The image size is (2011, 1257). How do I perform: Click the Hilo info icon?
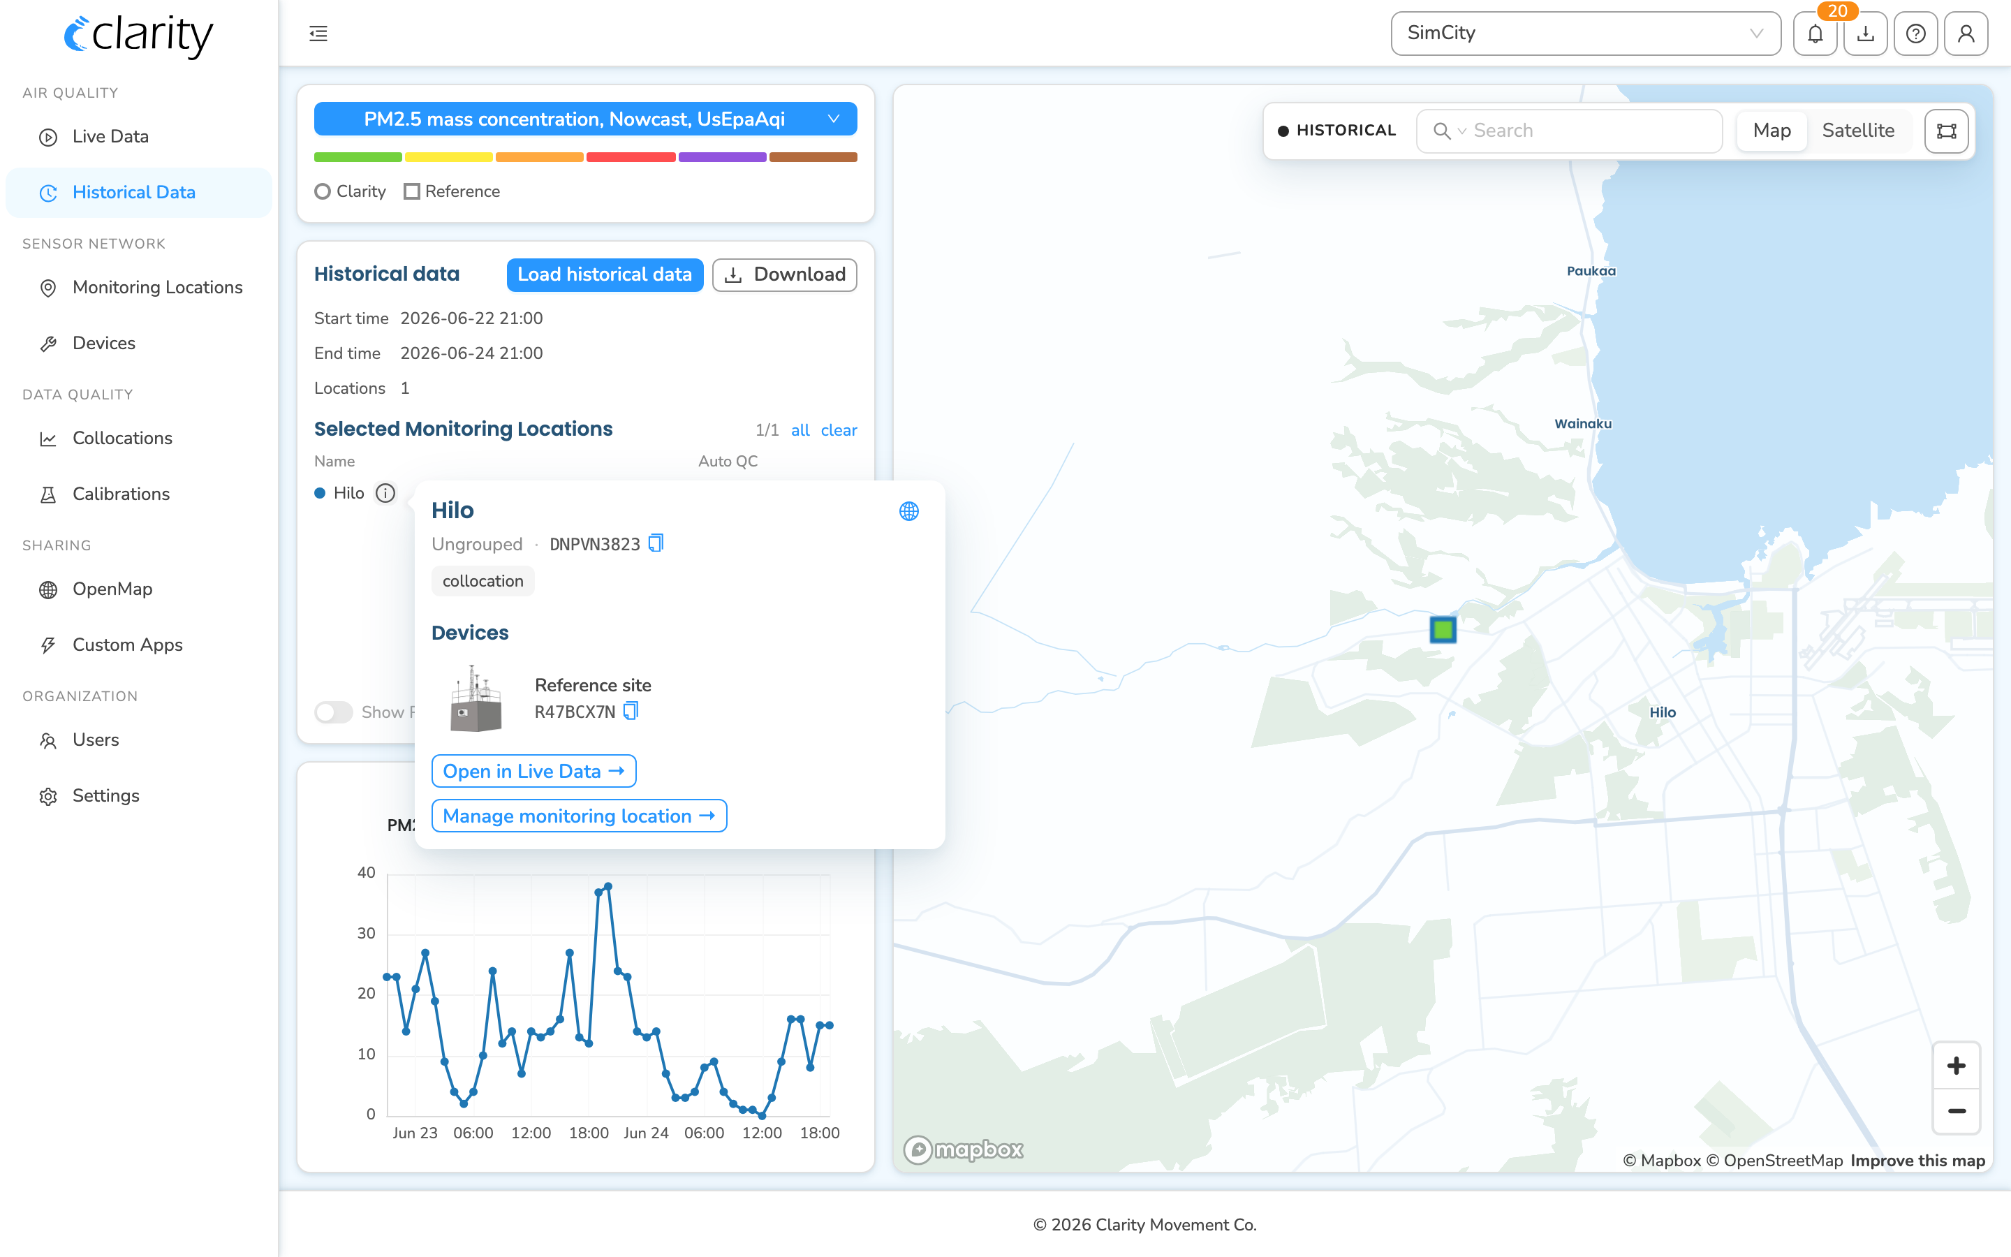pos(385,493)
